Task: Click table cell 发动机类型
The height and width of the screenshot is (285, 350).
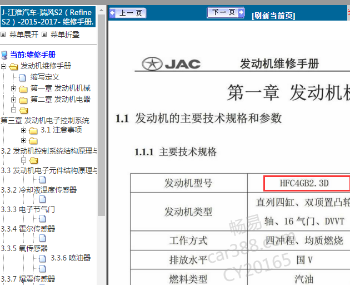Action: (189, 212)
